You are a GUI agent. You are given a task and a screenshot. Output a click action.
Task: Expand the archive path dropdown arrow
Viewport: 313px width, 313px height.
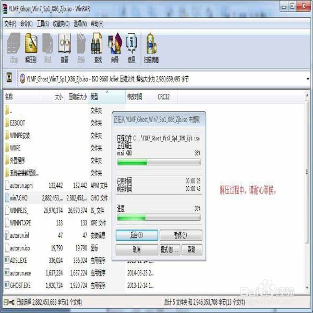(308, 79)
